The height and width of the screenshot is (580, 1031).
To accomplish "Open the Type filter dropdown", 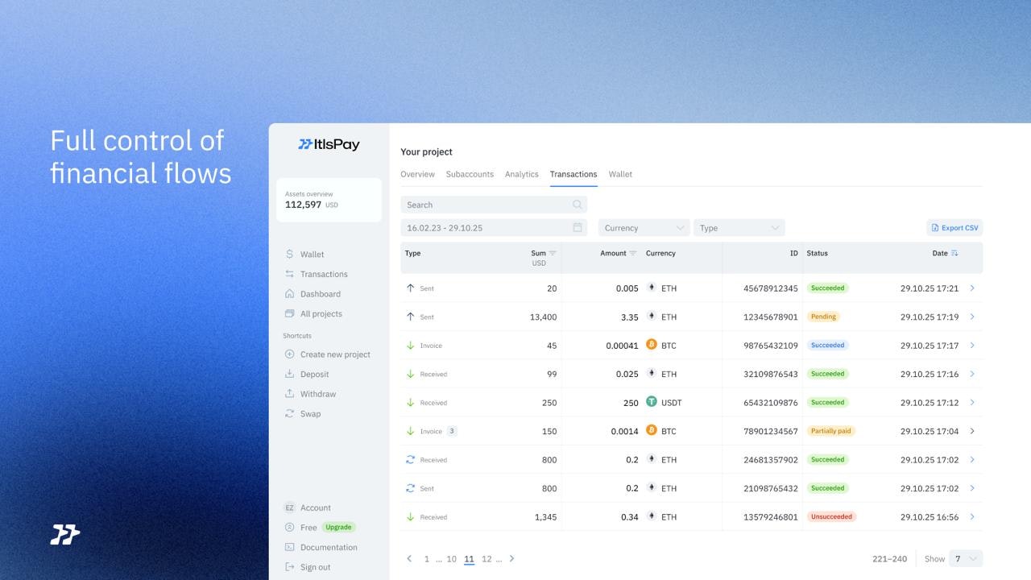I will [739, 227].
